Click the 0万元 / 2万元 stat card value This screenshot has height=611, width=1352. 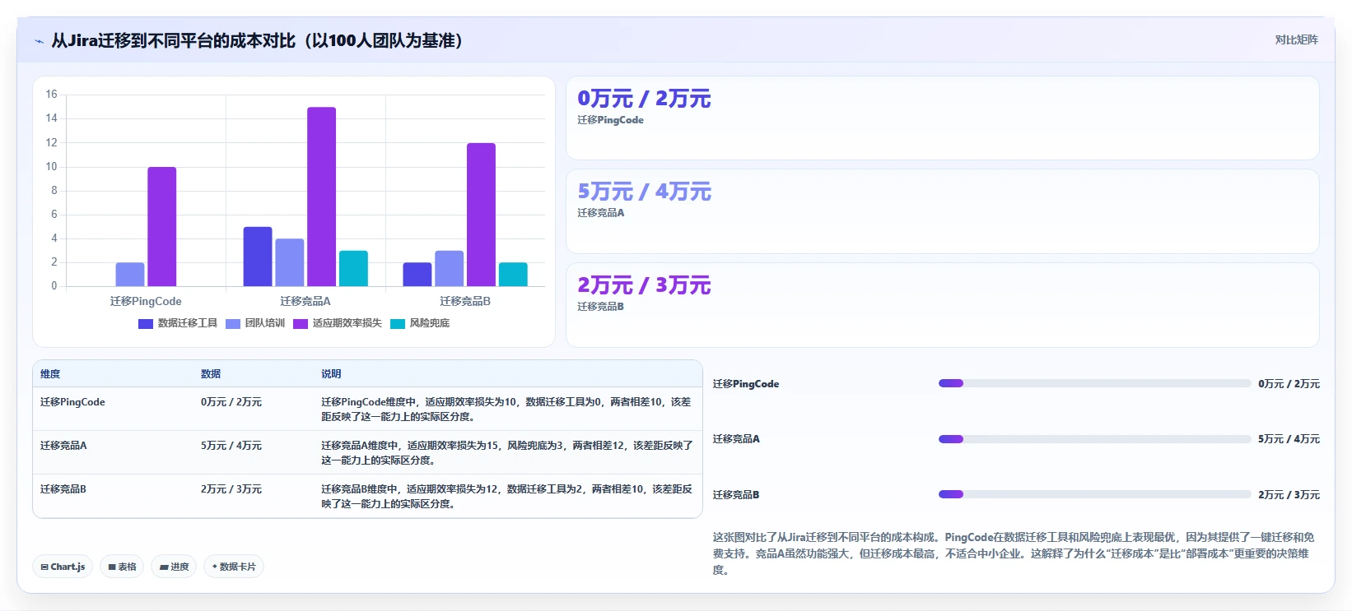pos(644,99)
